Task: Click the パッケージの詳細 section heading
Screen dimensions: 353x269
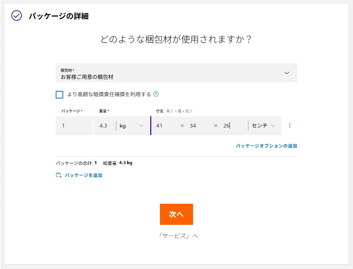Action: pyautogui.click(x=58, y=16)
